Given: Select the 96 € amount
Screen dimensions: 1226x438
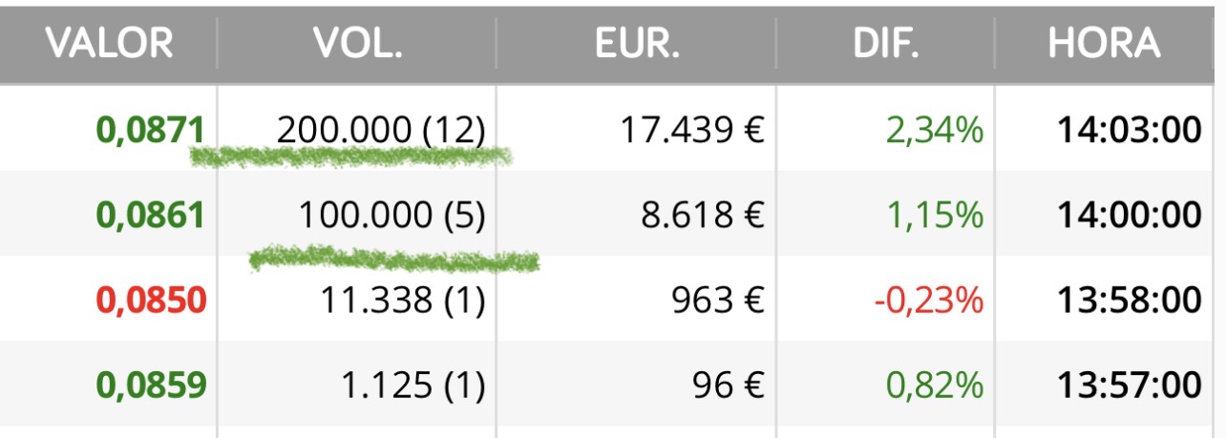Looking at the screenshot, I should tap(730, 385).
